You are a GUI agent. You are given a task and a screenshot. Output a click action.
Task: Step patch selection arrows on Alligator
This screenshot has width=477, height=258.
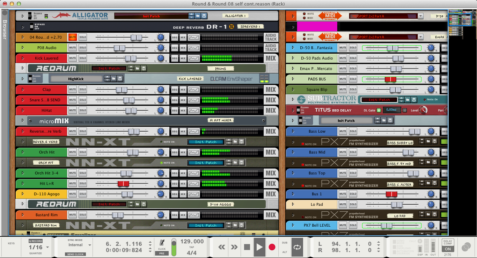(191, 16)
